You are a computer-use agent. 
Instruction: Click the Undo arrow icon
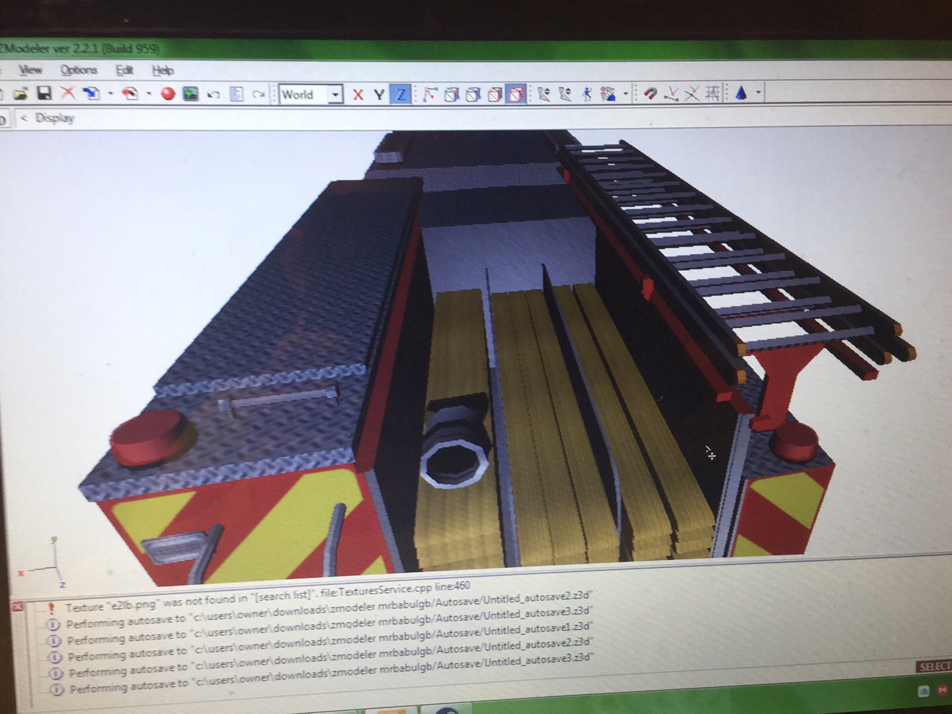(213, 95)
